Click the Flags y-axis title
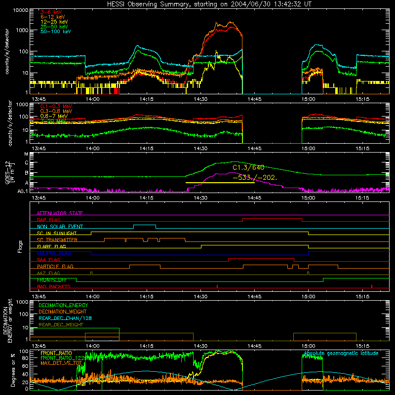395x395 pixels. click(x=20, y=246)
